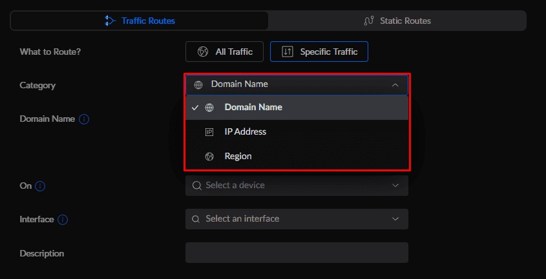Focus the Description input field
This screenshot has width=546, height=279.
297,253
